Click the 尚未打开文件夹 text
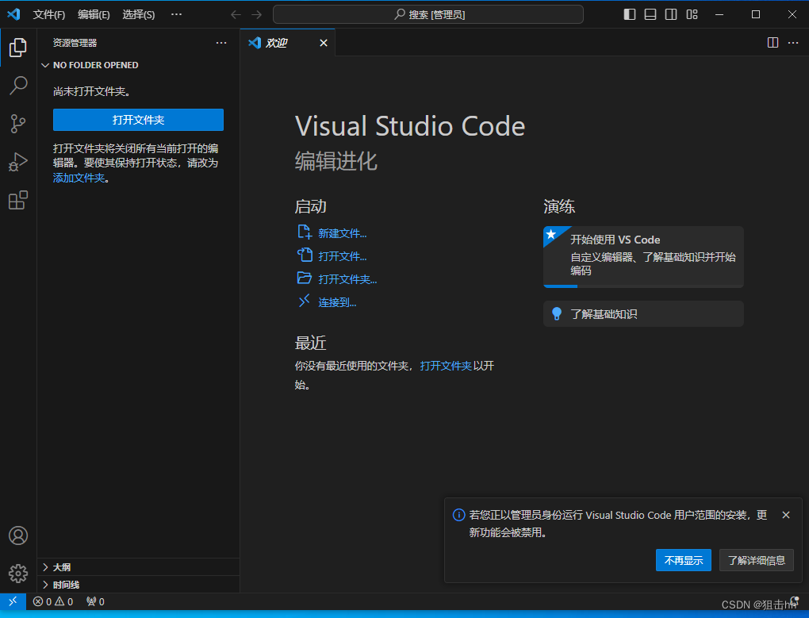Screen dimensions: 809x618 pos(92,92)
